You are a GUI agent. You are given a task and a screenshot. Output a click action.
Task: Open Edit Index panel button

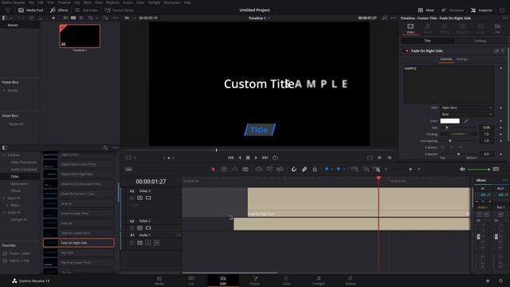pyautogui.click(x=86, y=10)
